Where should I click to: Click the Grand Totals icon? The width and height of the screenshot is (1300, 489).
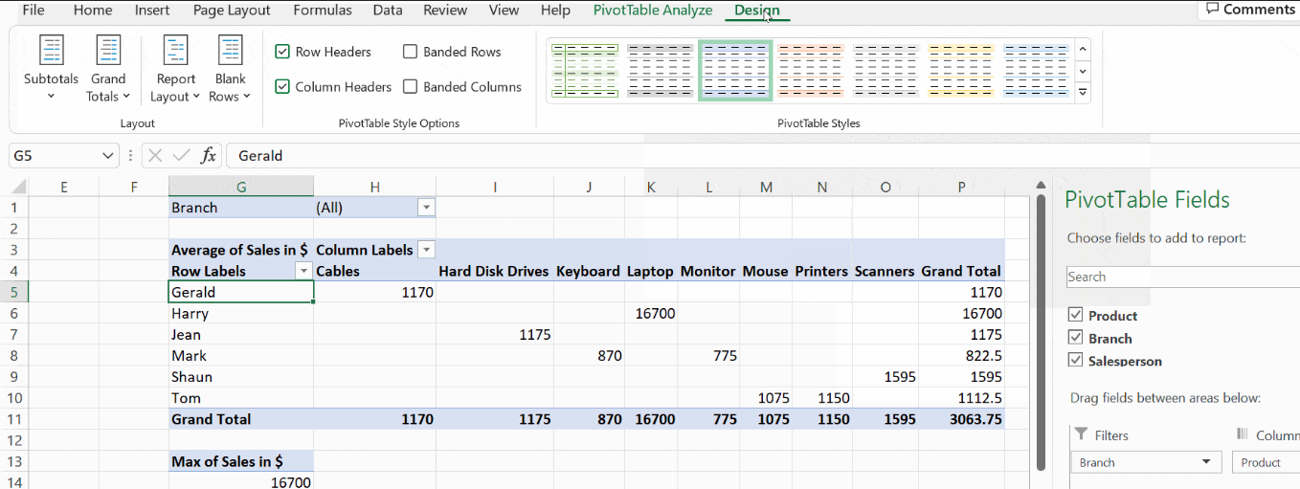(x=108, y=51)
